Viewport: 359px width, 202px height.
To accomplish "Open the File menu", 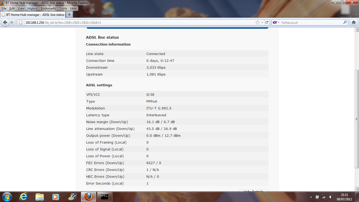I will pyautogui.click(x=4, y=9).
